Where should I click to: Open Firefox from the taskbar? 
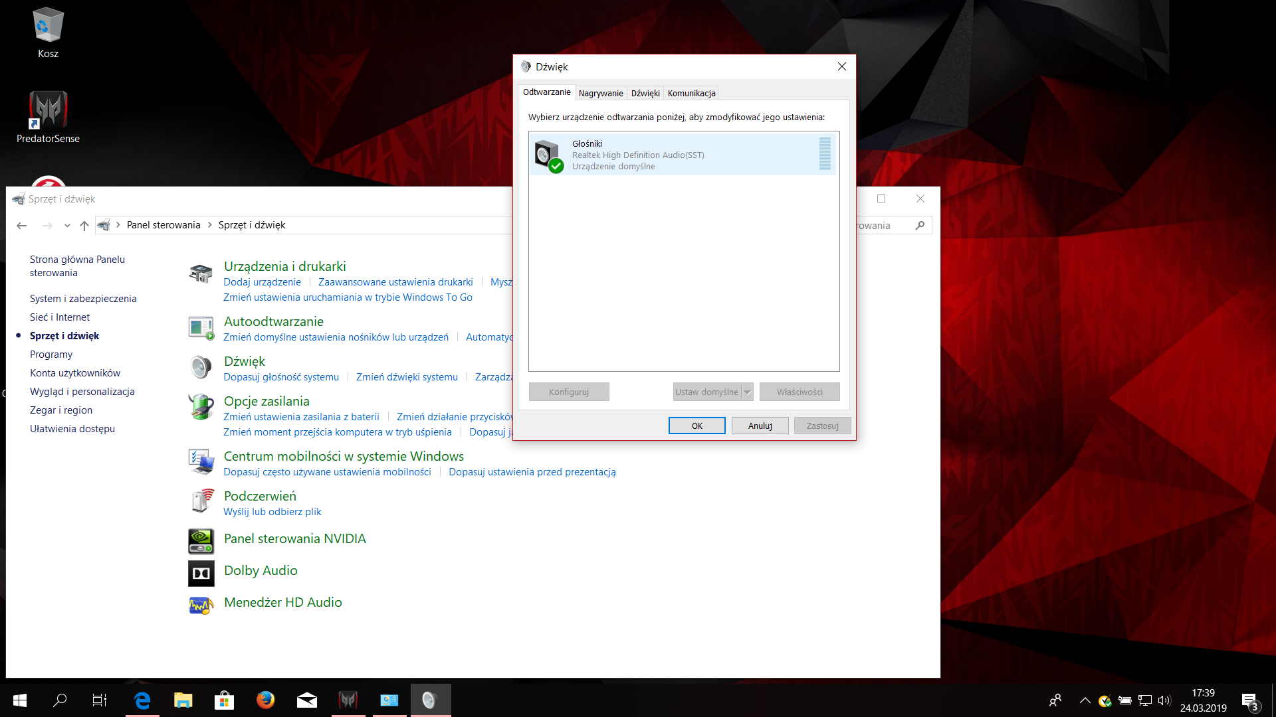pyautogui.click(x=265, y=700)
